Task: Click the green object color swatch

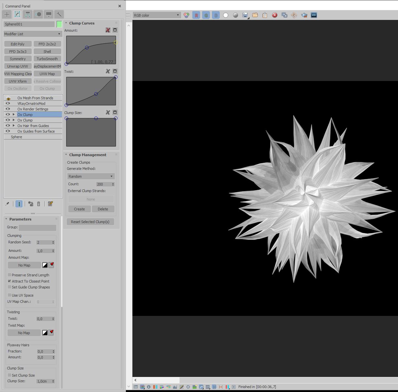Action: 59,24
